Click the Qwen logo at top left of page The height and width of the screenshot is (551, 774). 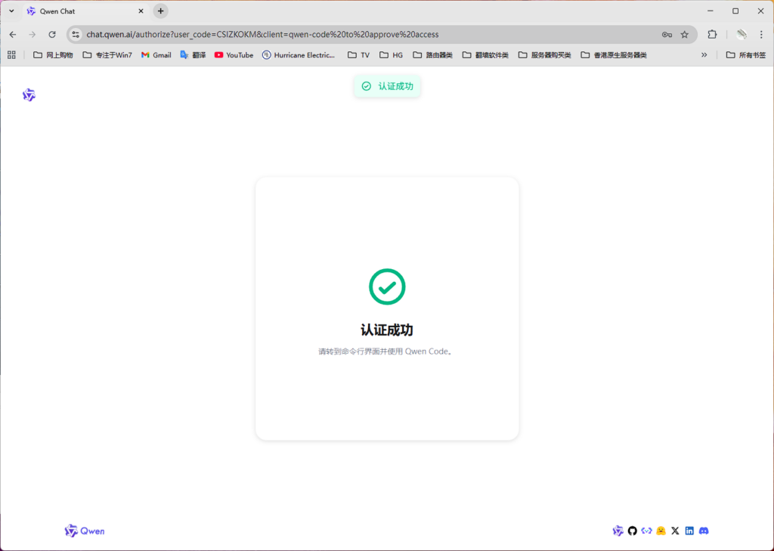point(29,94)
